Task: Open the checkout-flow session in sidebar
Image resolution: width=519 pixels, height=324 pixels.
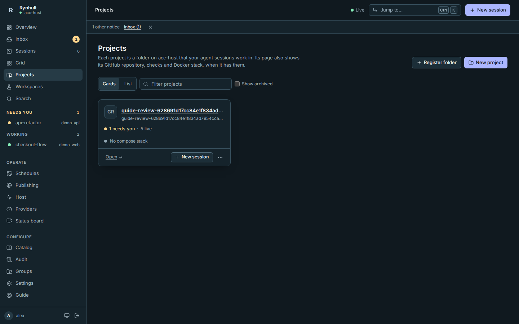Action: pyautogui.click(x=43, y=145)
